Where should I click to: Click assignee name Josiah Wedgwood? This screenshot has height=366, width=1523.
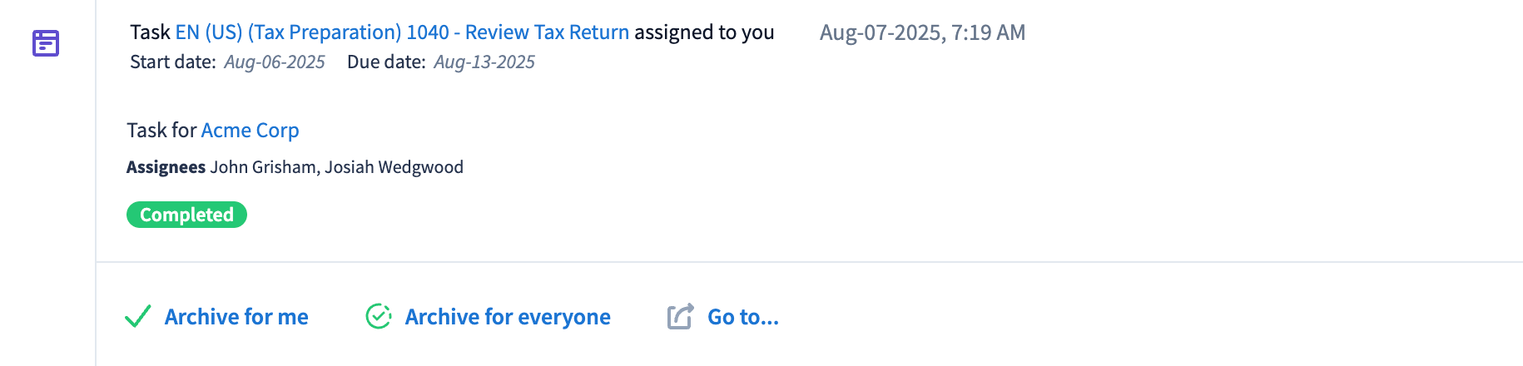tap(394, 167)
